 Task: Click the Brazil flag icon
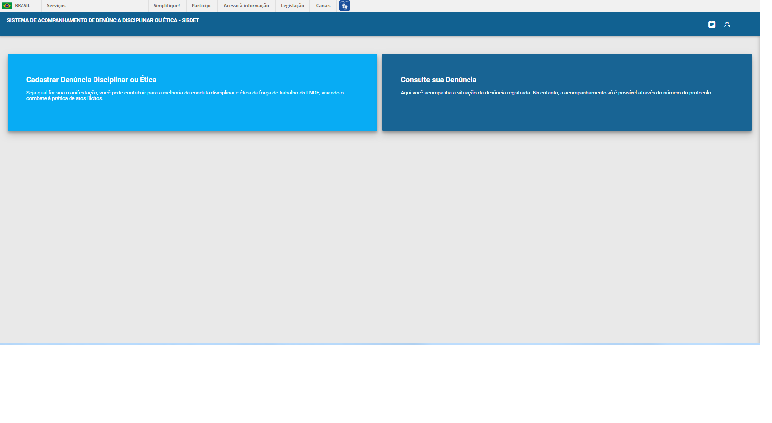pyautogui.click(x=7, y=6)
